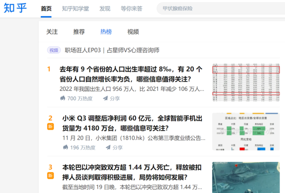
Task: Click the 视频 badge beside 职场诳人EP03
Action: pos(54,50)
